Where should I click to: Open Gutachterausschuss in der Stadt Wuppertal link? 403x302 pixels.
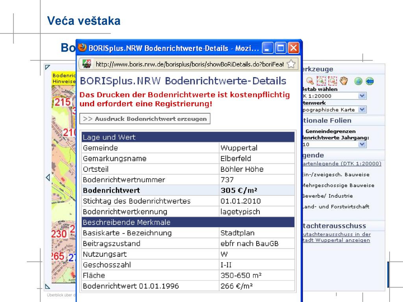[x=336, y=237]
